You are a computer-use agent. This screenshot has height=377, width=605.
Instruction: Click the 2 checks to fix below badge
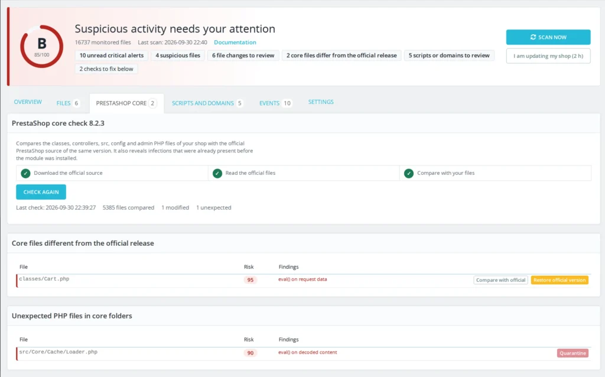pyautogui.click(x=106, y=69)
